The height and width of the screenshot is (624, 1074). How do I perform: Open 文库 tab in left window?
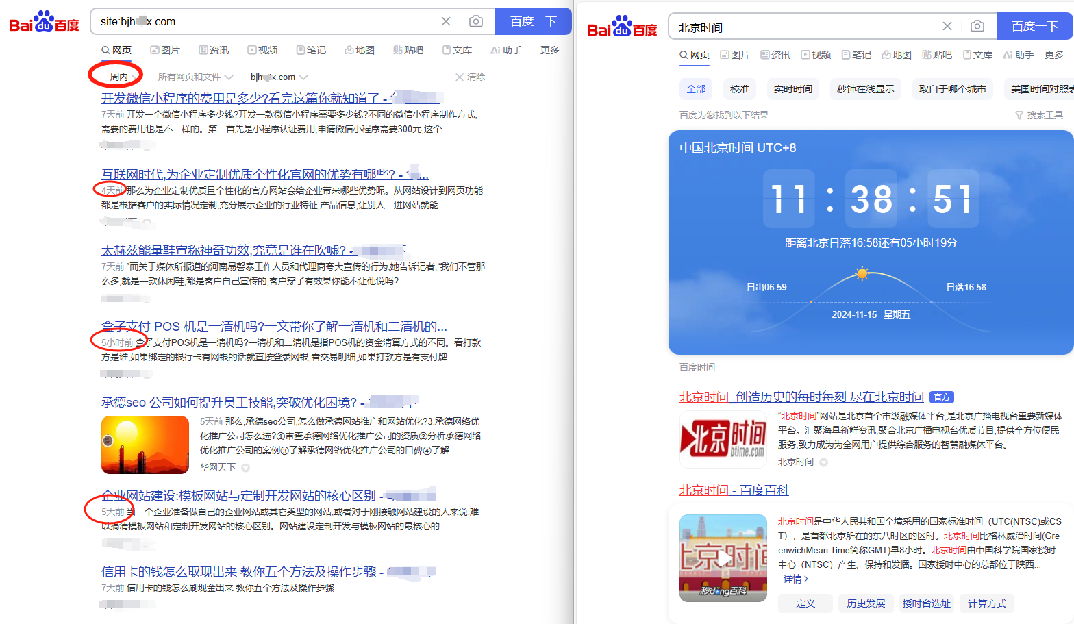point(457,50)
